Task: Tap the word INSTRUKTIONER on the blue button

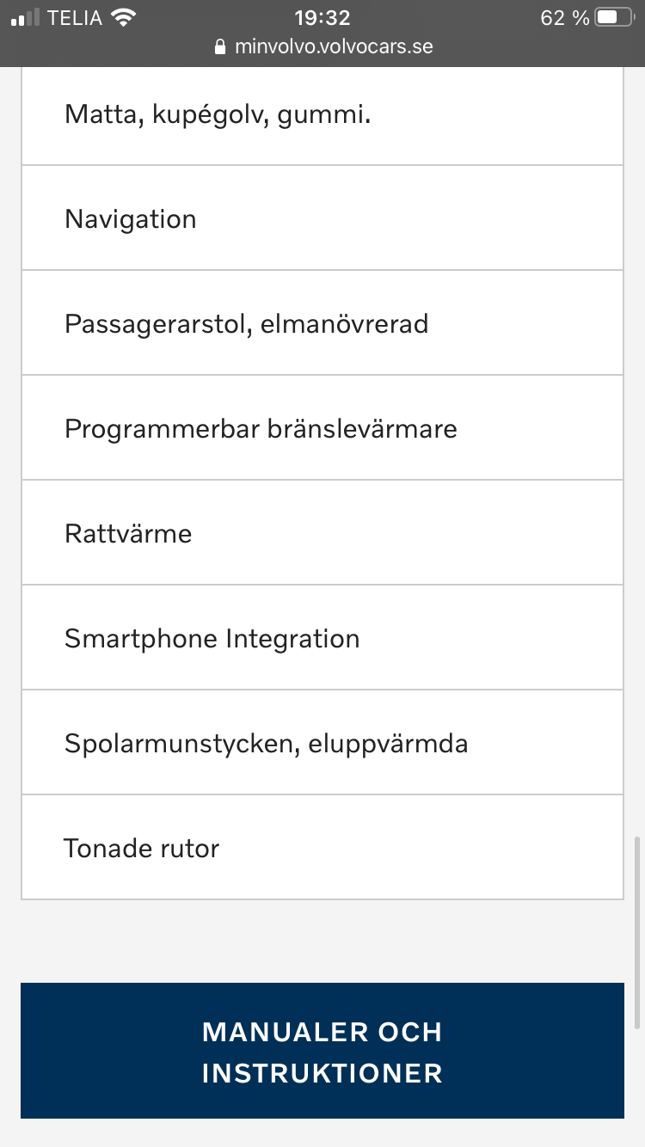Action: [322, 1072]
